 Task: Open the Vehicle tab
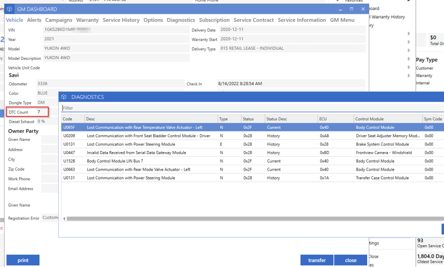[x=14, y=20]
